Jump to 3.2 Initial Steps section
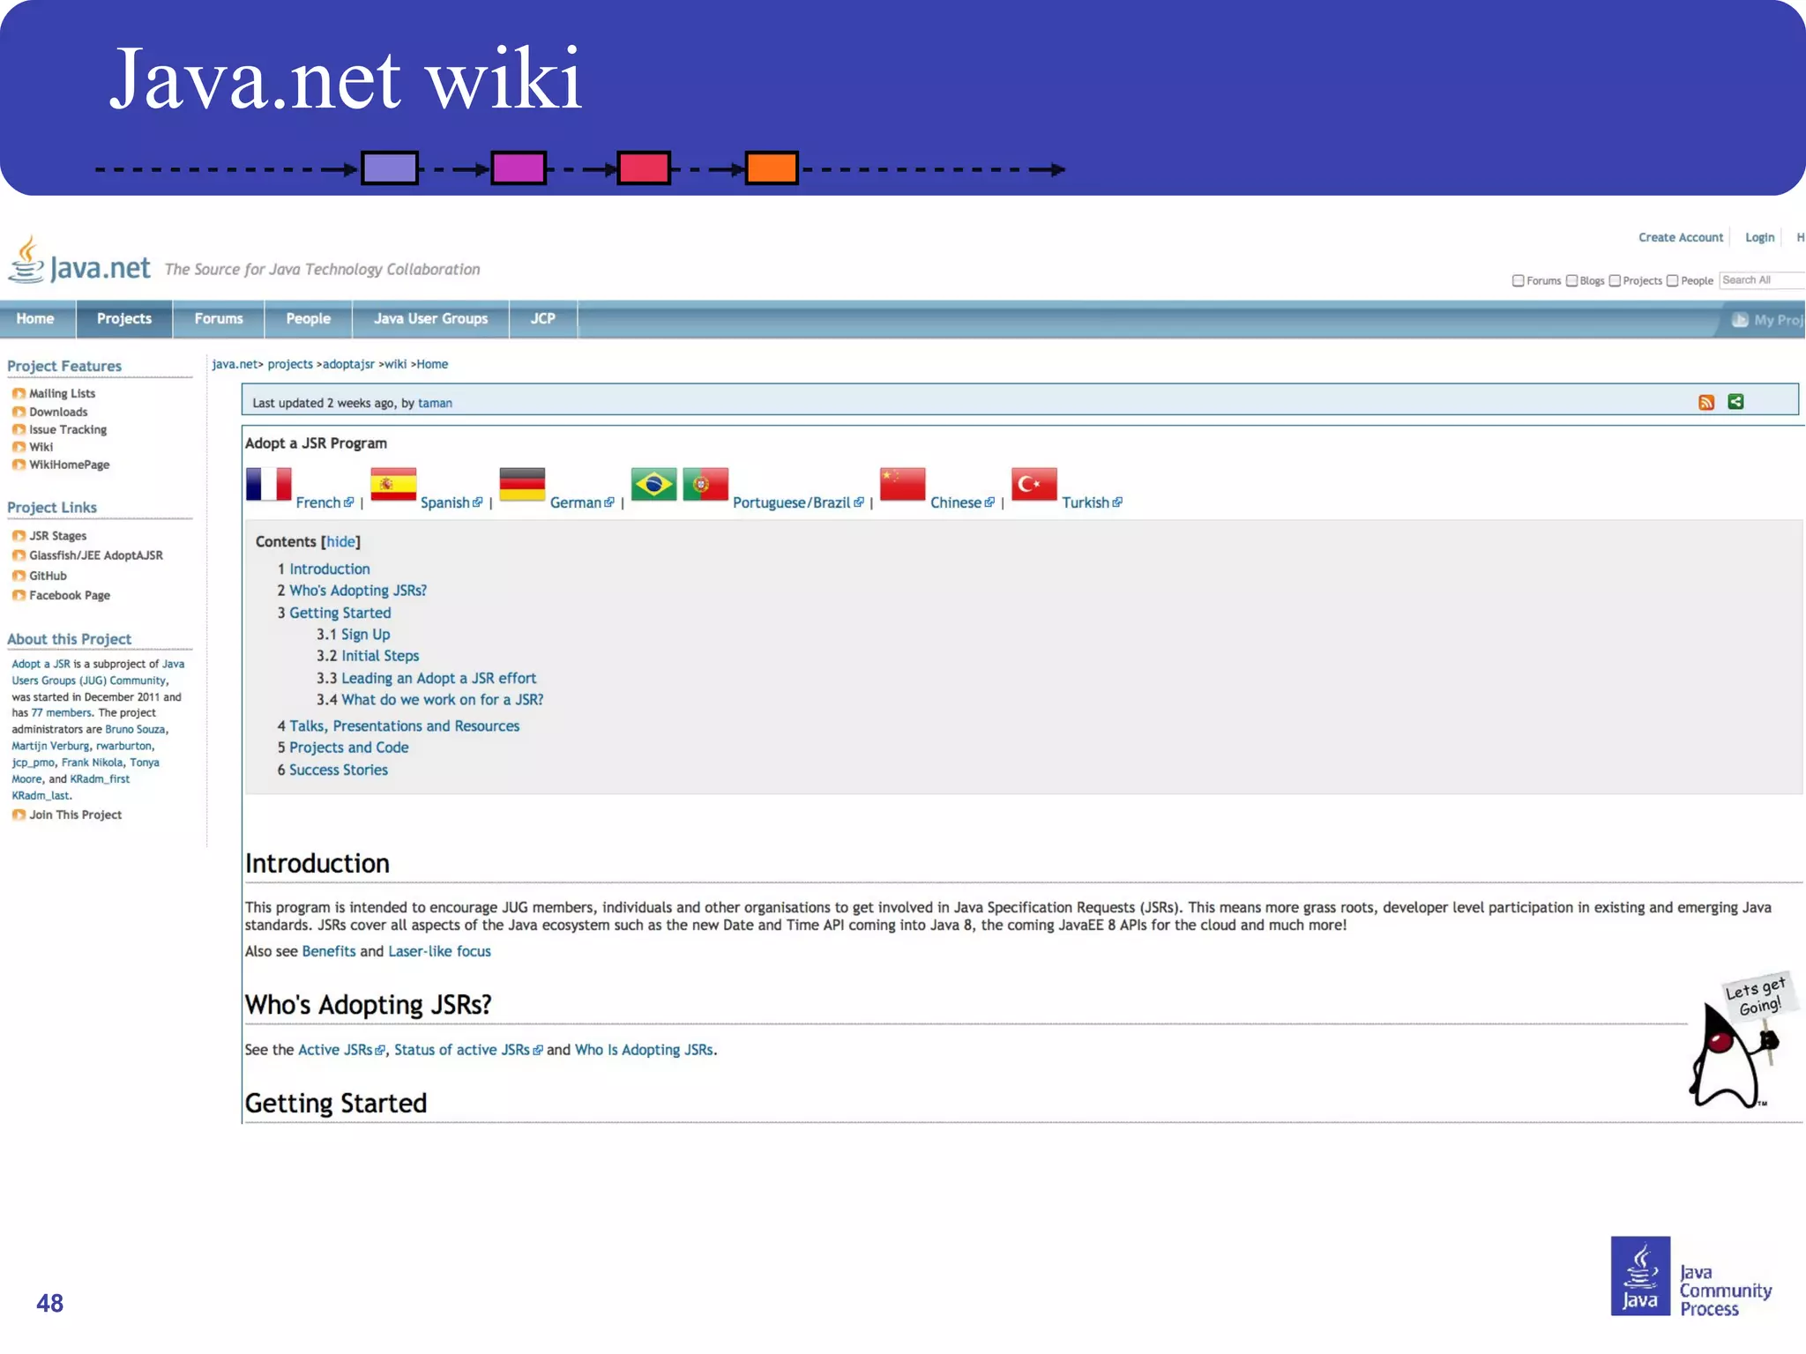Screen dimensions: 1806x1354 point(380,656)
